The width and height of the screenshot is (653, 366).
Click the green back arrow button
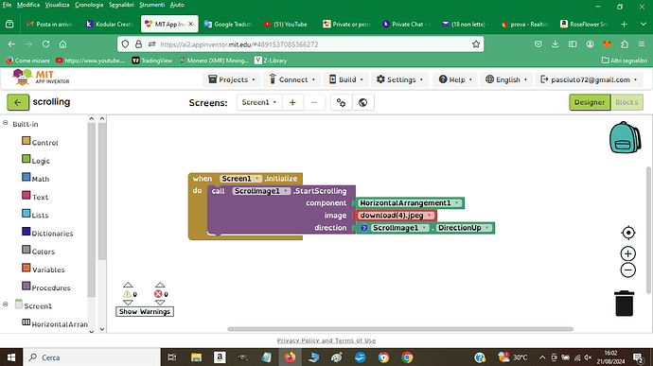[18, 102]
